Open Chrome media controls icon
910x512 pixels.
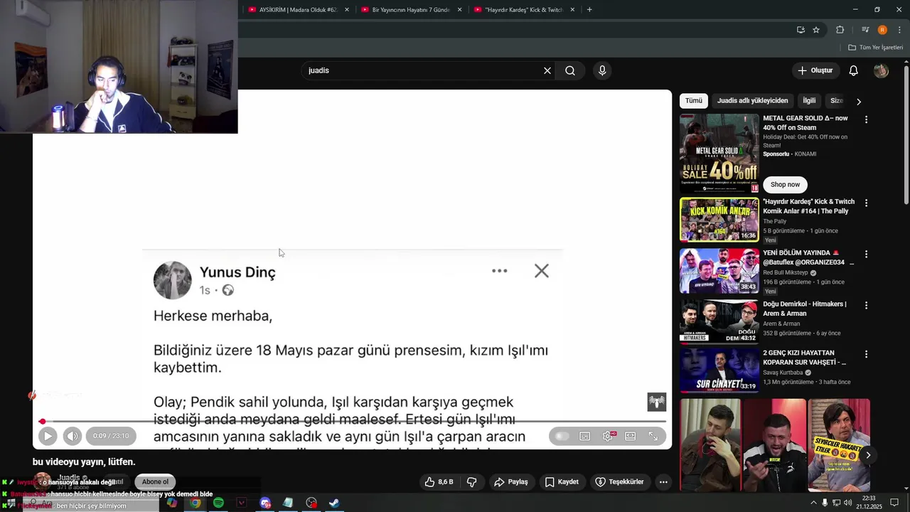tap(865, 30)
